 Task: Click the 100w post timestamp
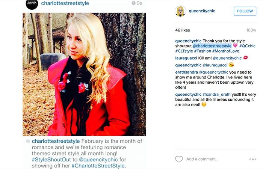coord(251,30)
